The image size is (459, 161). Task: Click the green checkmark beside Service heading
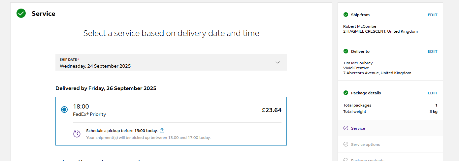[x=21, y=14]
